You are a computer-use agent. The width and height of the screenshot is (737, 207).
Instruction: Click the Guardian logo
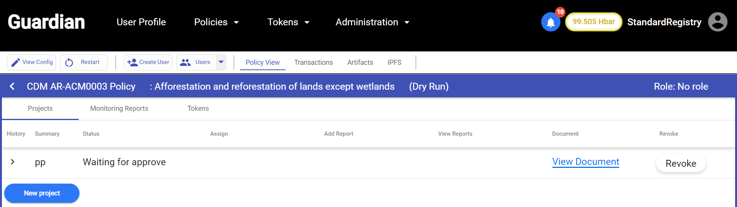pyautogui.click(x=46, y=22)
